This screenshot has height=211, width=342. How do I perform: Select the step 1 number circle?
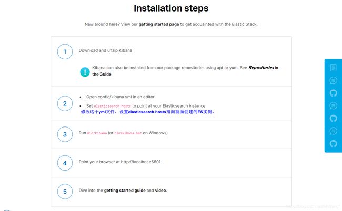(65, 51)
